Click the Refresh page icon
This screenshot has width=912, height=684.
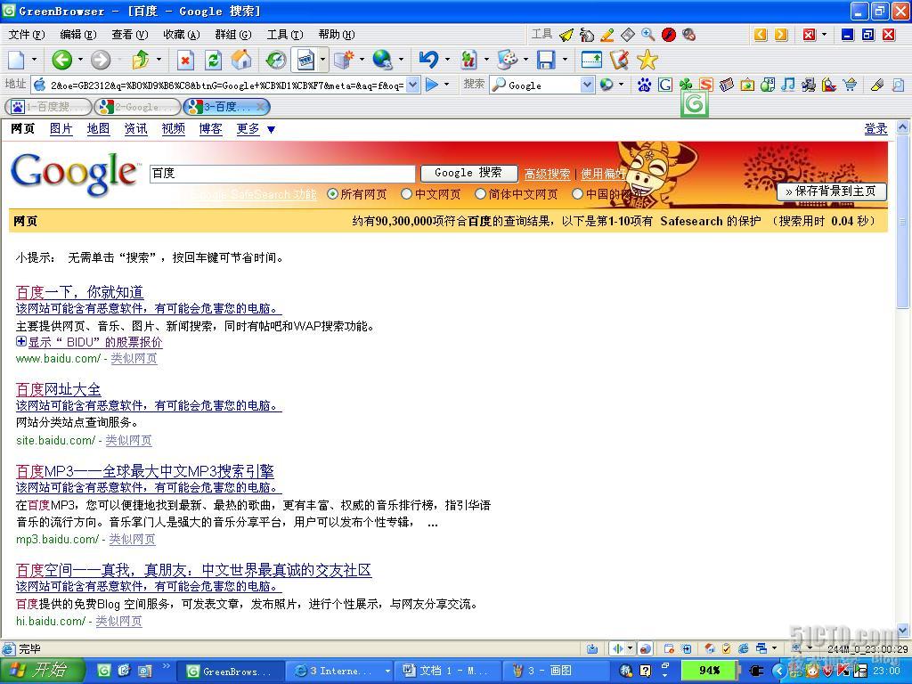pos(214,60)
